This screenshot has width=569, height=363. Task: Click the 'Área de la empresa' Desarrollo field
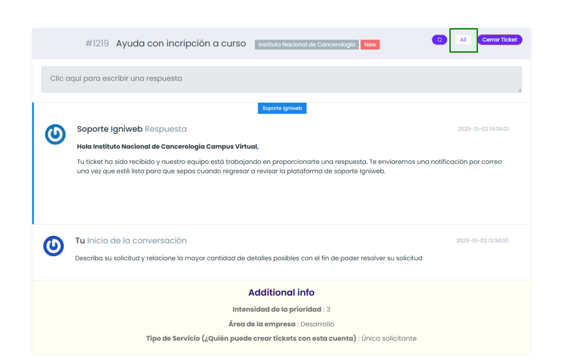[281, 324]
